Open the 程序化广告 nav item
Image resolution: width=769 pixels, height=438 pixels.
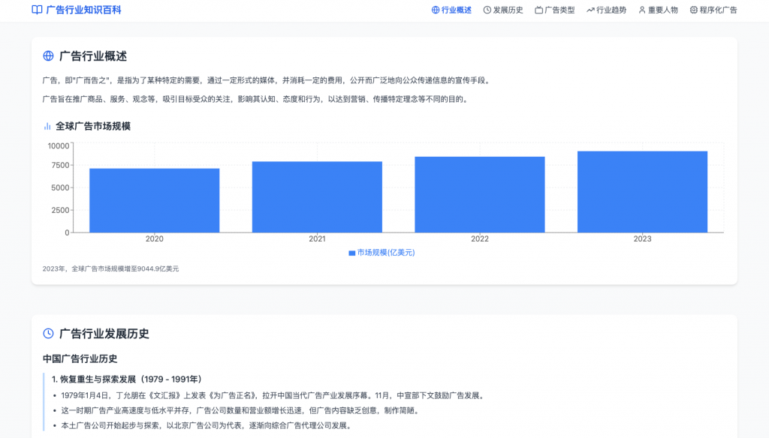pos(718,10)
